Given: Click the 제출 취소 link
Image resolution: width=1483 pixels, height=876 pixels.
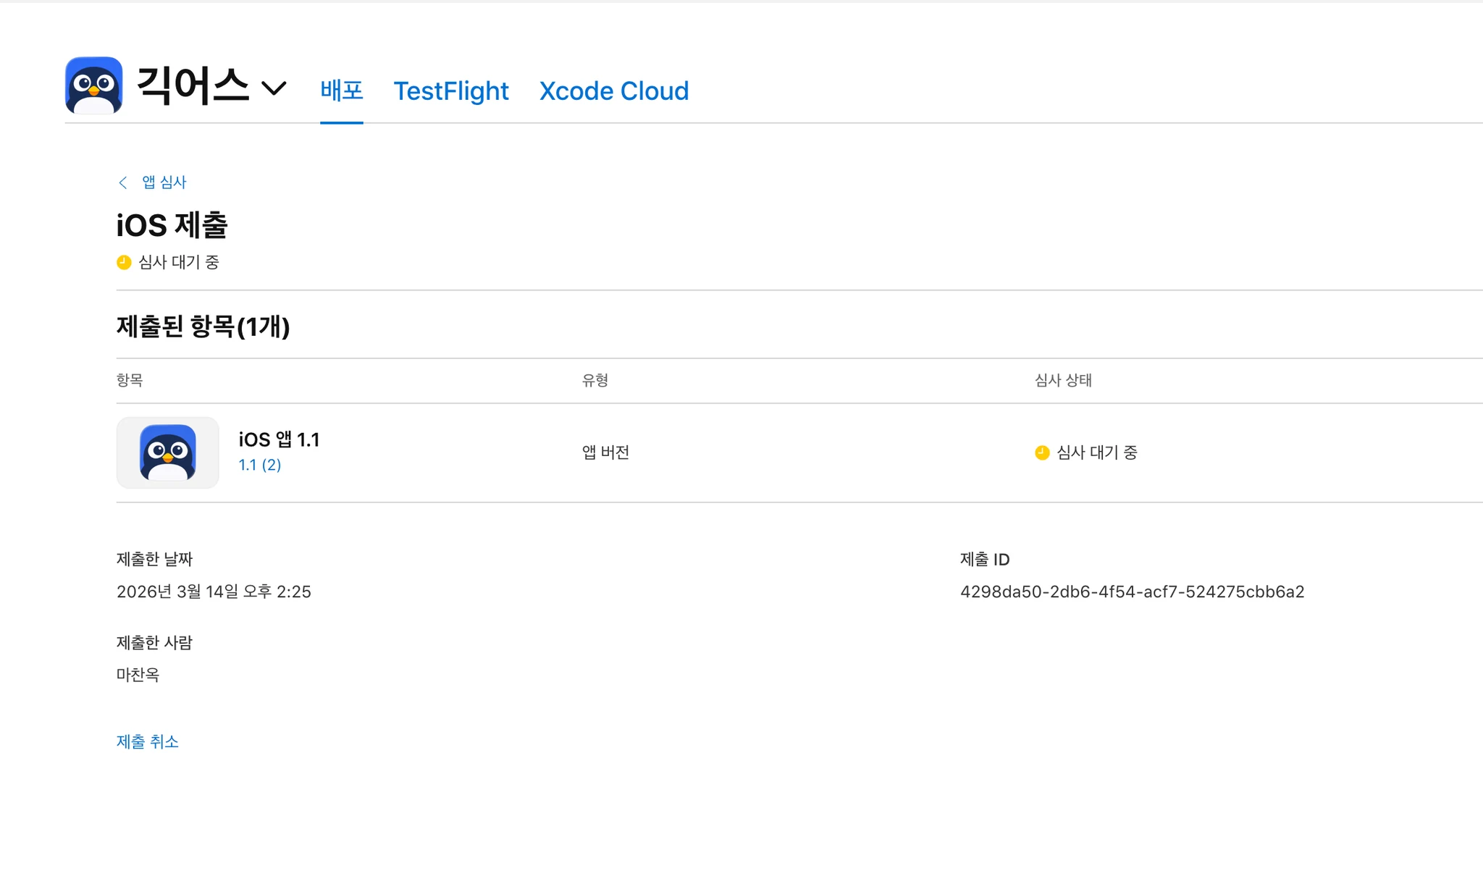Looking at the screenshot, I should pyautogui.click(x=148, y=741).
